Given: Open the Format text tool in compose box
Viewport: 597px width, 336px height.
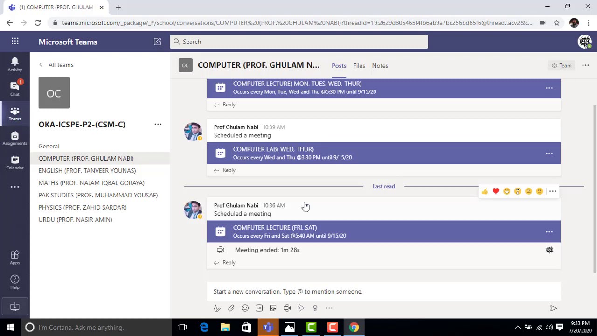Looking at the screenshot, I should [x=217, y=308].
